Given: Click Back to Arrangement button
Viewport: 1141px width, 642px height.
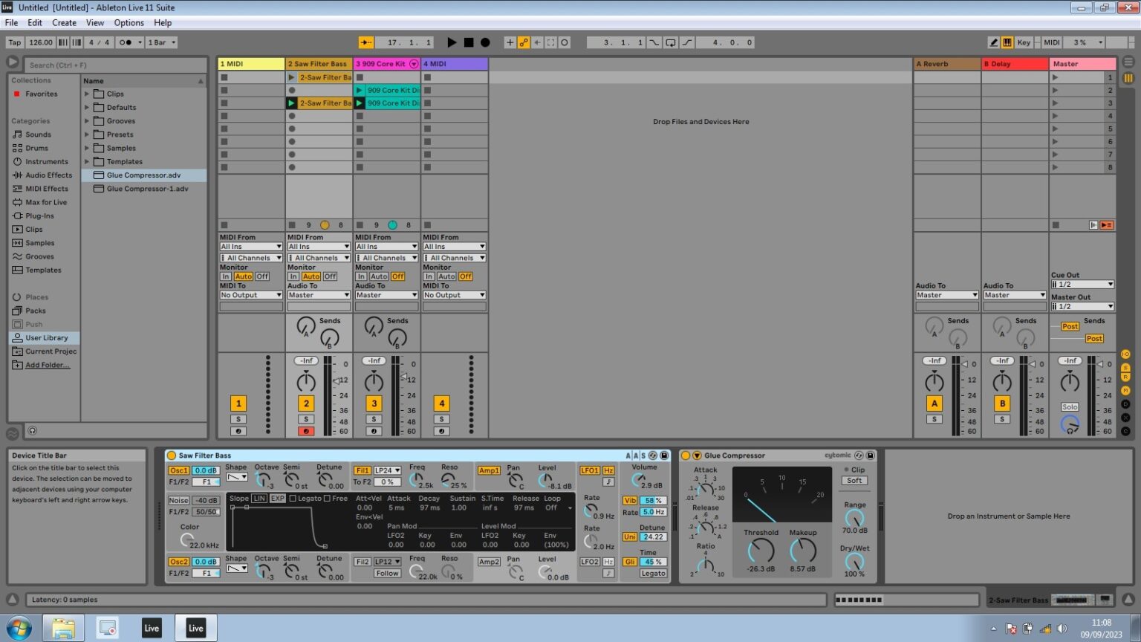Looking at the screenshot, I should 1107,225.
